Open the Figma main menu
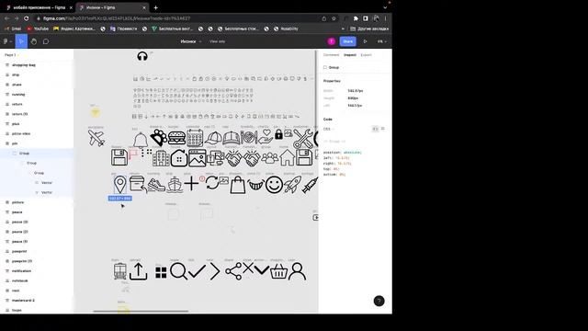588x331 pixels. [x=7, y=41]
